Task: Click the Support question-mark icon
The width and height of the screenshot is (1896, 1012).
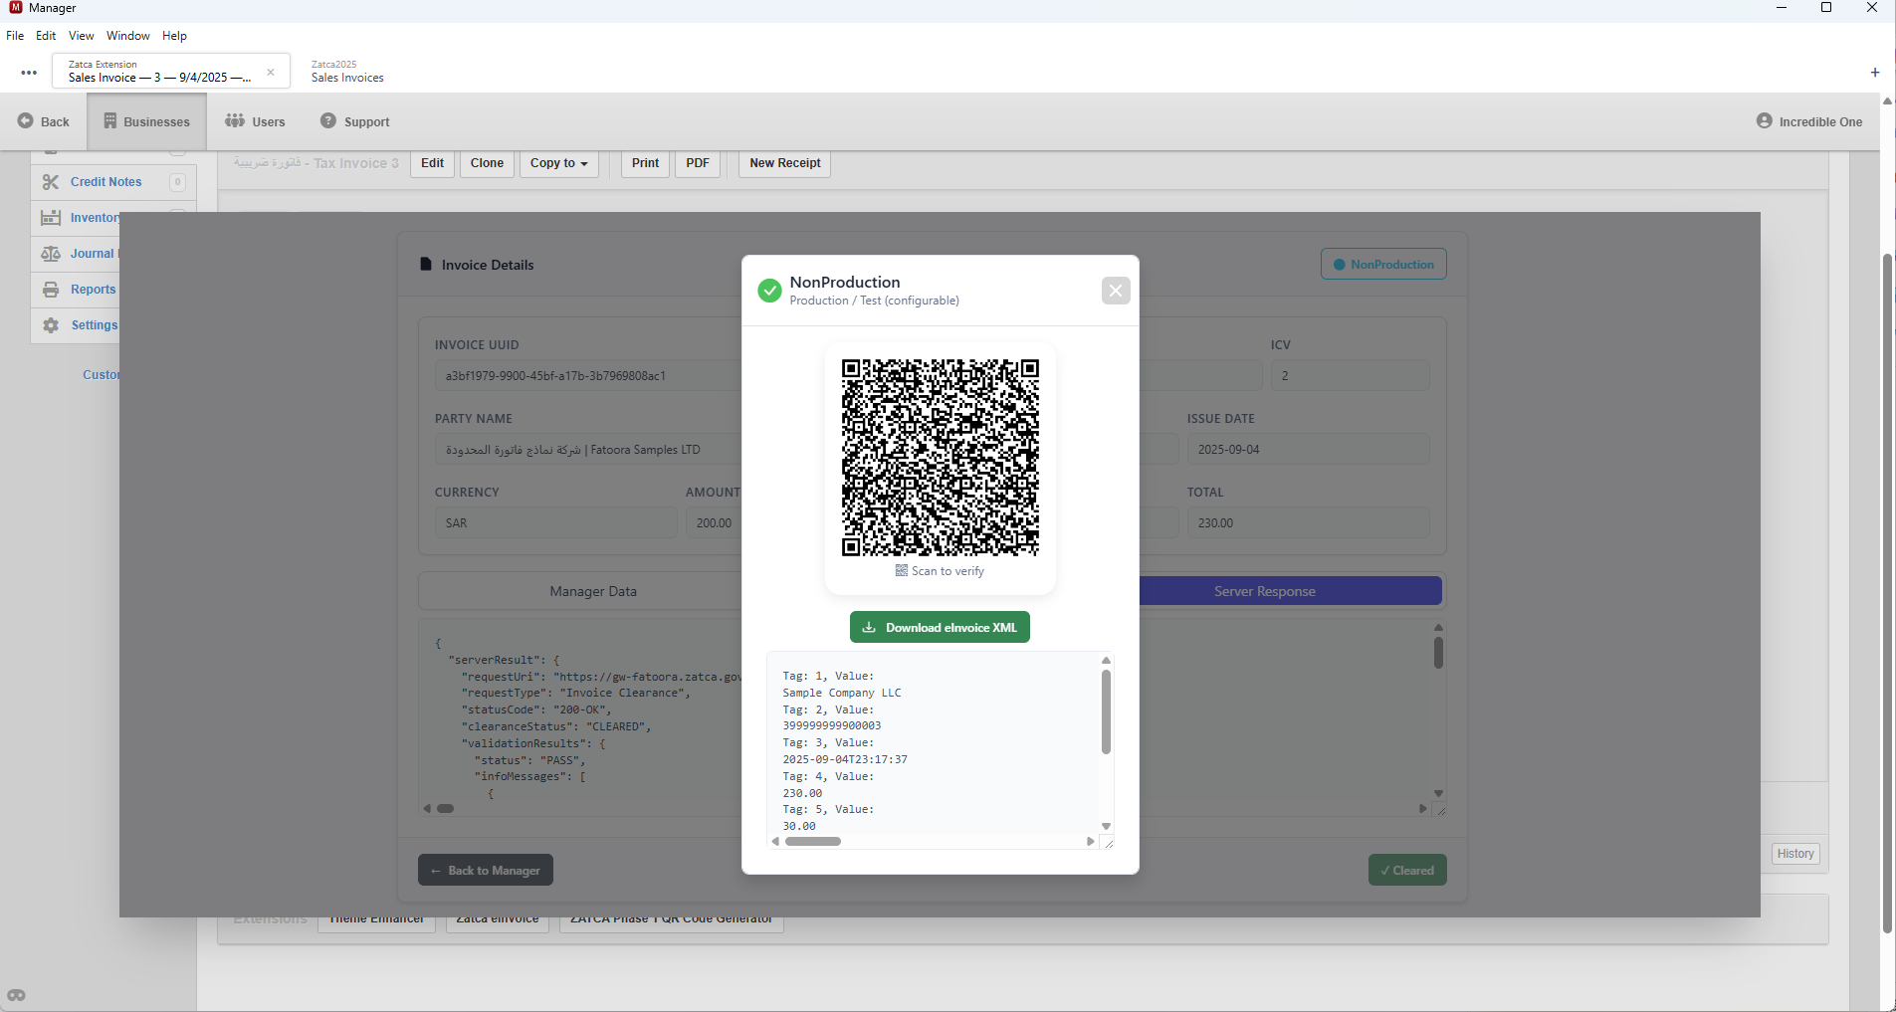Action: coord(328,120)
